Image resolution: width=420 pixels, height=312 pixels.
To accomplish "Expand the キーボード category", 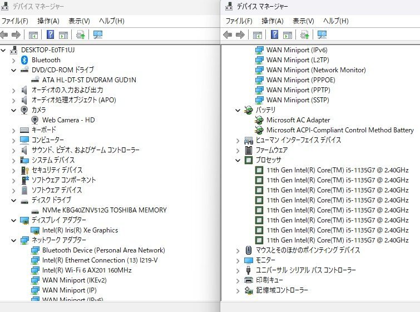I will (x=14, y=131).
